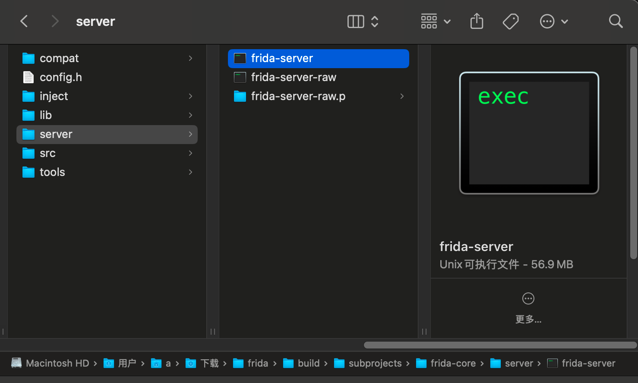Click the exec preview thumbnail
The height and width of the screenshot is (383, 638).
click(x=529, y=133)
